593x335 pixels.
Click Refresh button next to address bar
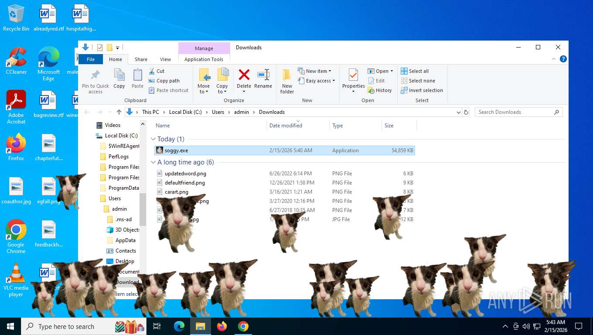(x=466, y=112)
